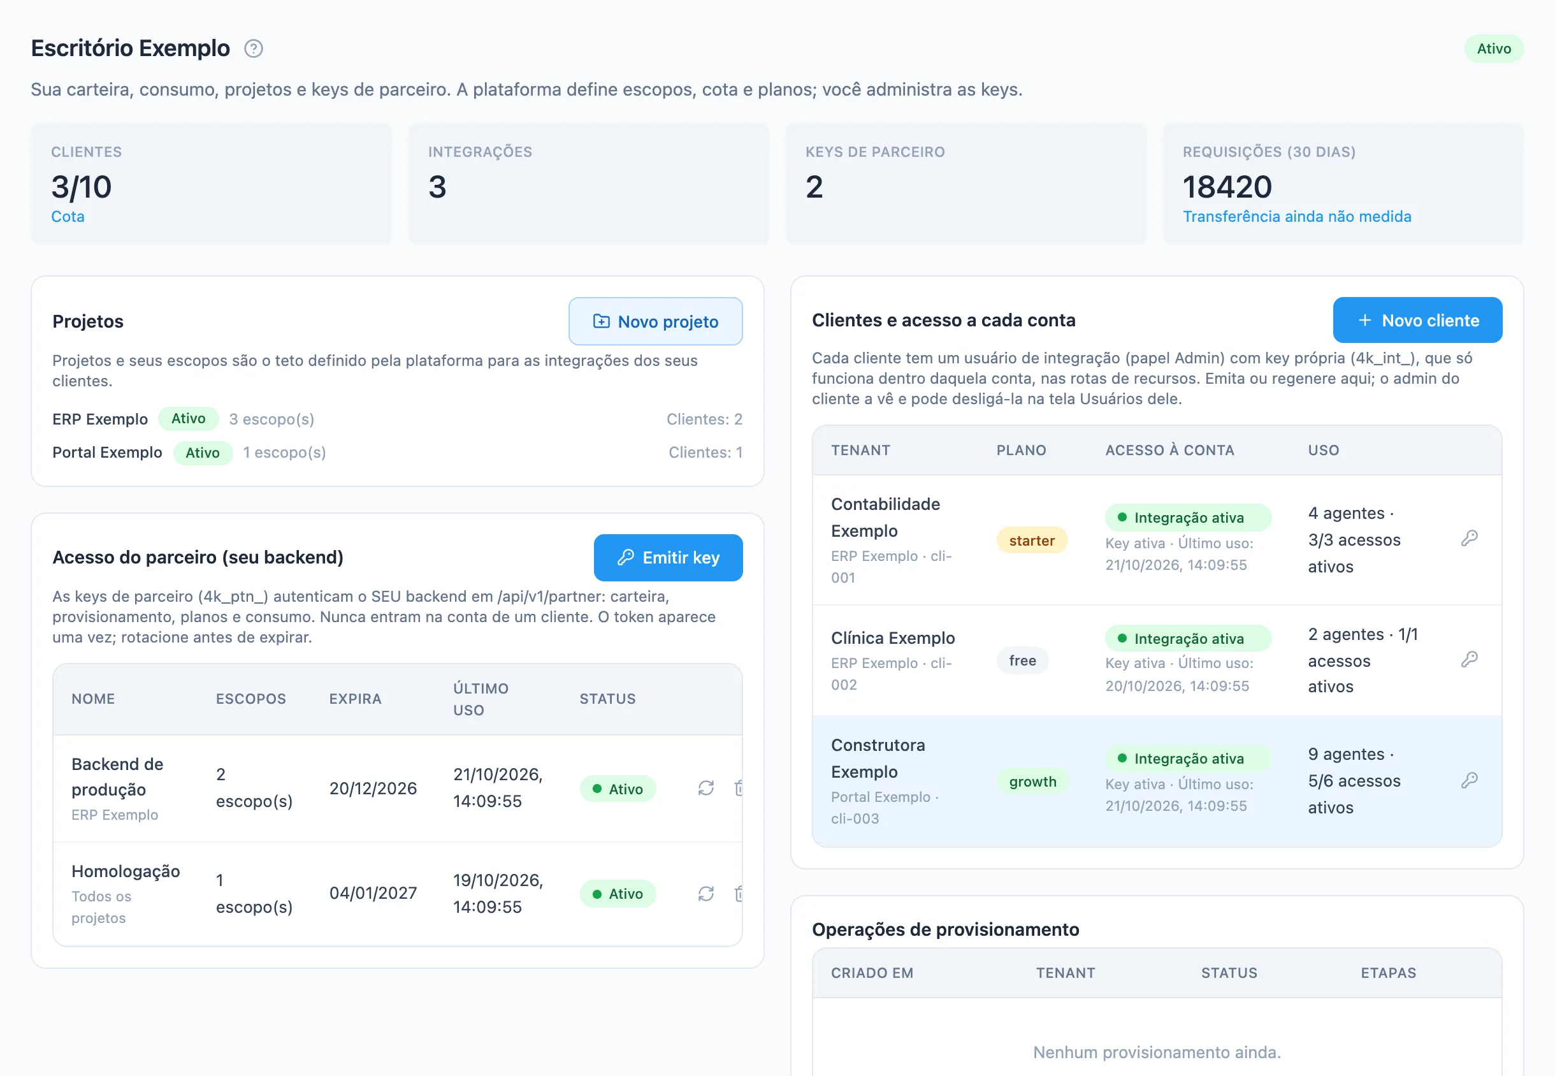Viewport: 1555px width, 1076px height.
Task: Click the TENANT header in clients table
Action: [x=861, y=451]
